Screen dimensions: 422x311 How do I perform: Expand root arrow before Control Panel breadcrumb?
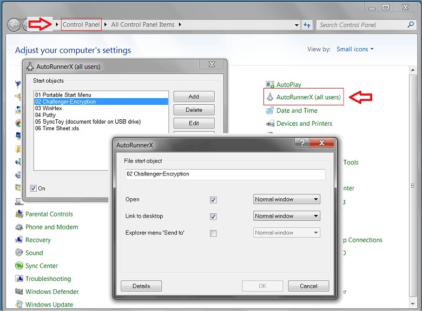[x=57, y=25]
